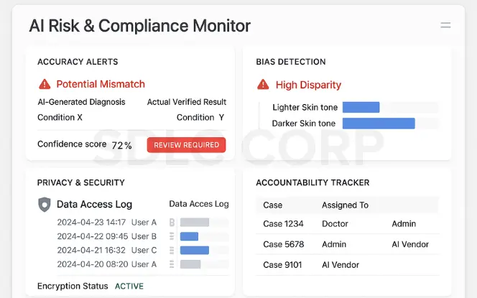Select the 2024-04-23 14:17 User A log entry
This screenshot has width=477, height=298.
(x=107, y=223)
